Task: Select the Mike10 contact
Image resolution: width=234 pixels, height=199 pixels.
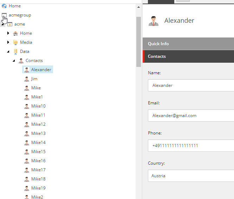Action: coord(38,106)
